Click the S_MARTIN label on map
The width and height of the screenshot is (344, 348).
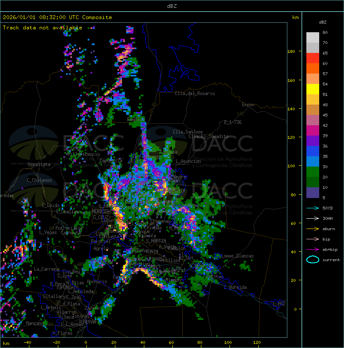[156, 241]
